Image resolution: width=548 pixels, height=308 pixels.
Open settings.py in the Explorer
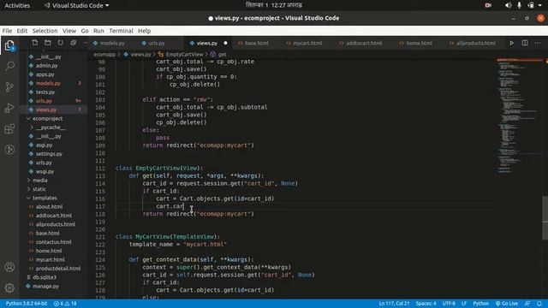point(49,154)
